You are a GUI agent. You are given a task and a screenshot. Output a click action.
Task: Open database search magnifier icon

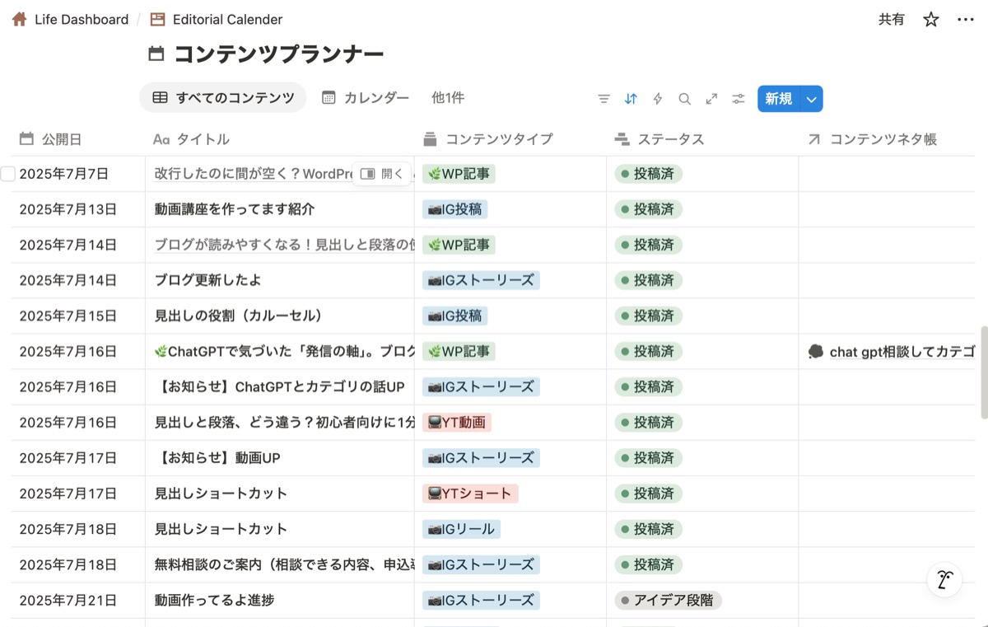(x=684, y=99)
